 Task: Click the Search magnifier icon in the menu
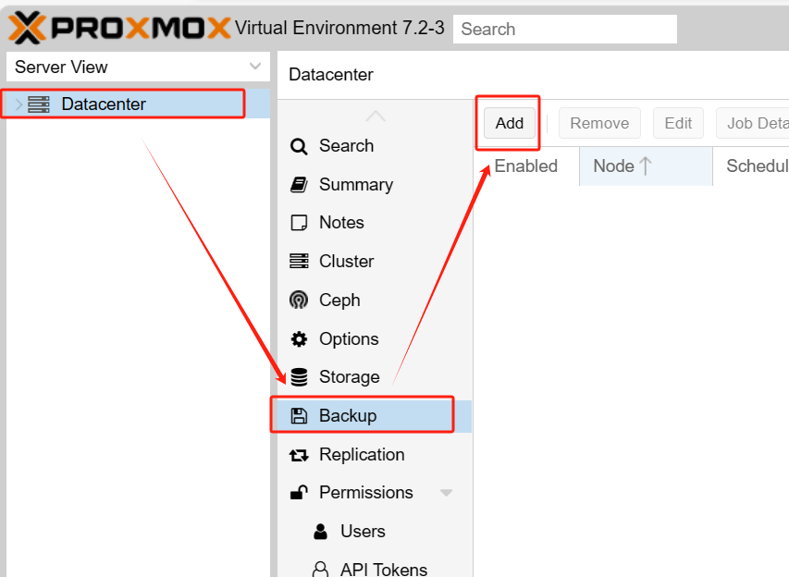(299, 146)
